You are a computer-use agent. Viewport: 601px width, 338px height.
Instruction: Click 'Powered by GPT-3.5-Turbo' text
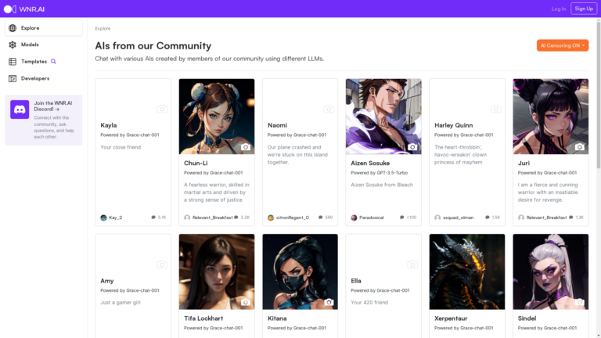(379, 173)
